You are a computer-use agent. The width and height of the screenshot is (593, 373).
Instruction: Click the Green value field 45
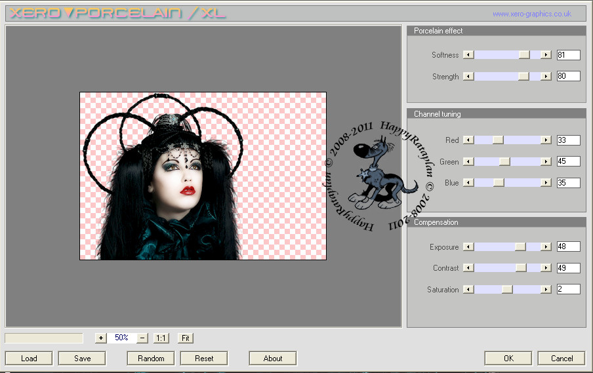pos(569,161)
